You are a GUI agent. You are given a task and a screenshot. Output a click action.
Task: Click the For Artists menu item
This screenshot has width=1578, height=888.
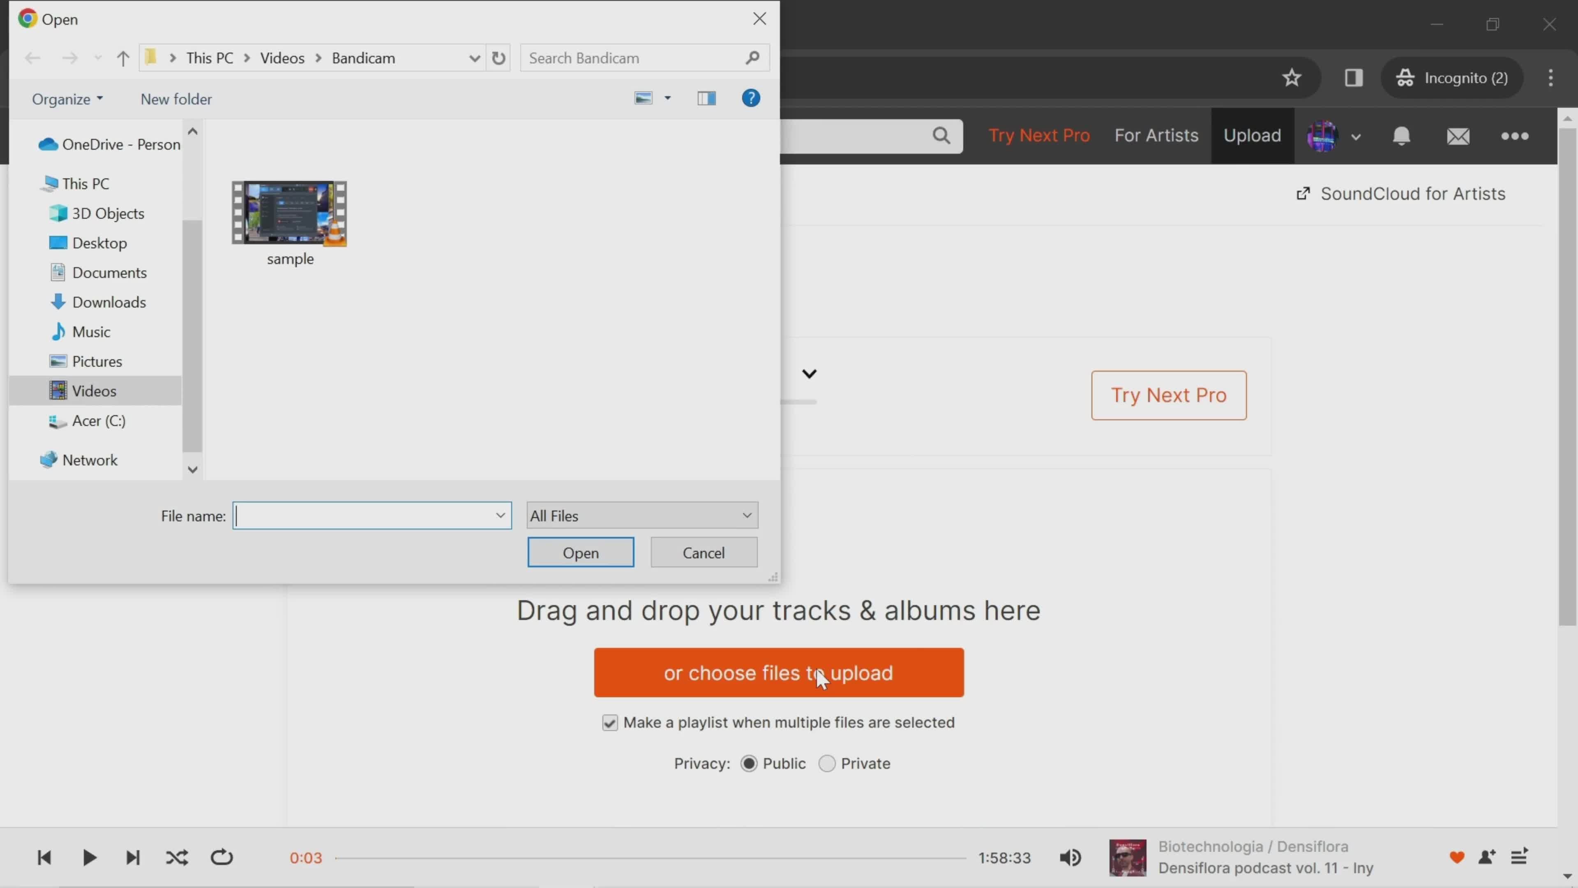point(1156,134)
